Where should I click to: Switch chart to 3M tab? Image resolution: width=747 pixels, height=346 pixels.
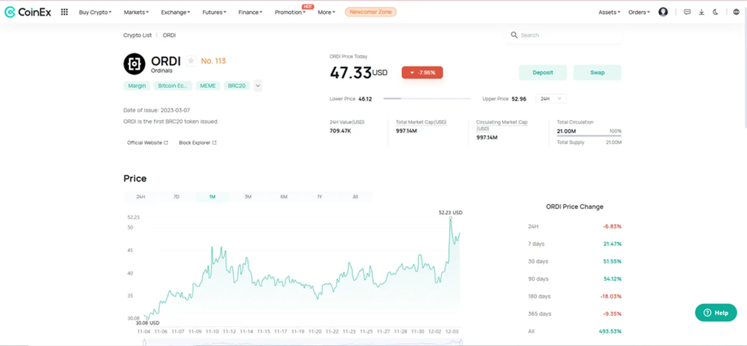pos(248,197)
